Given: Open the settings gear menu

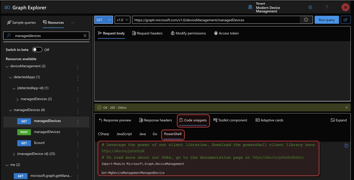Looking at the screenshot, I should [310, 7].
